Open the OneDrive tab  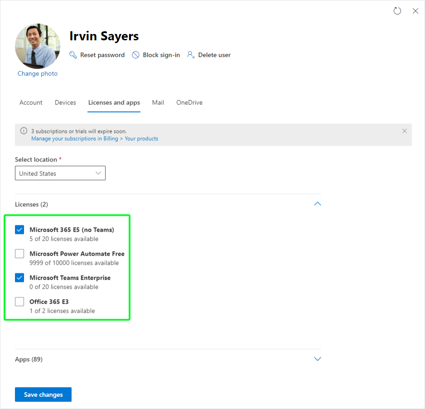(x=189, y=102)
